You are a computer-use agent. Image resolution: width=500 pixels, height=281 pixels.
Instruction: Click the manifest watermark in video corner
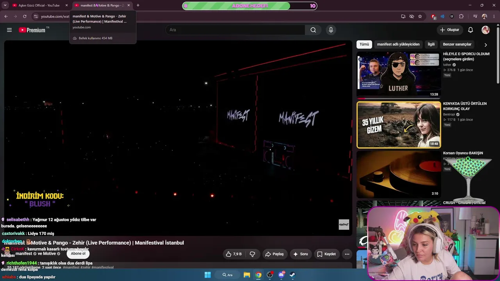(344, 224)
